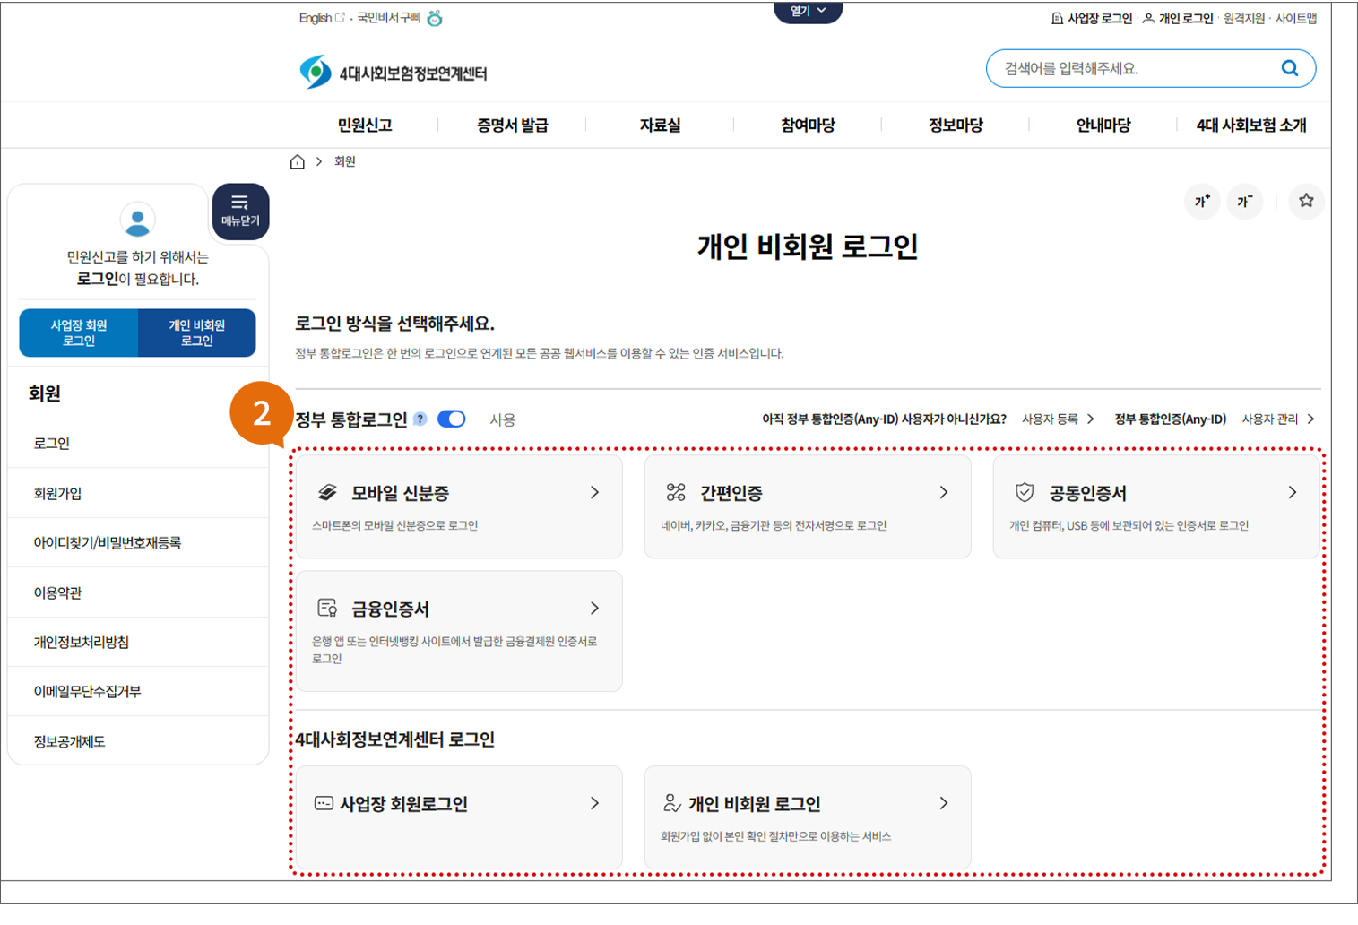Toggle the 정부 통합로그인 switch
This screenshot has height=925, width=1358.
click(452, 419)
